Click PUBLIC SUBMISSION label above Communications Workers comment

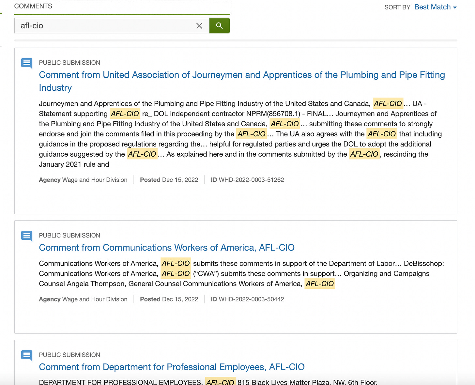pyautogui.click(x=69, y=236)
